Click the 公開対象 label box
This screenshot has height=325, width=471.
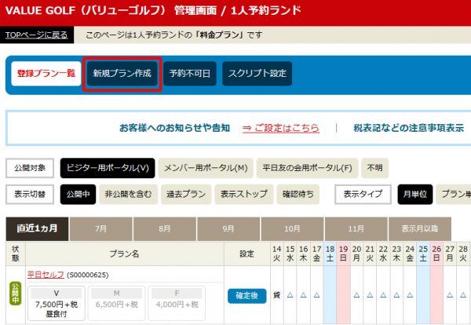(x=30, y=168)
